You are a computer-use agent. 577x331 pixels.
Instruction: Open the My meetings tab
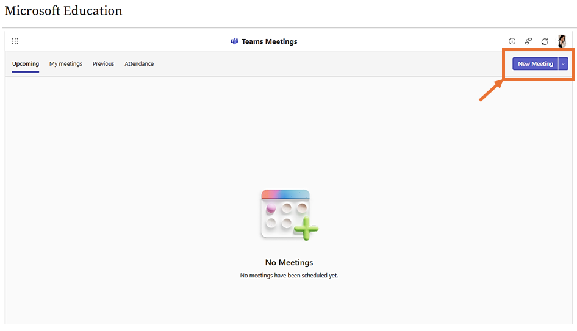click(x=65, y=63)
